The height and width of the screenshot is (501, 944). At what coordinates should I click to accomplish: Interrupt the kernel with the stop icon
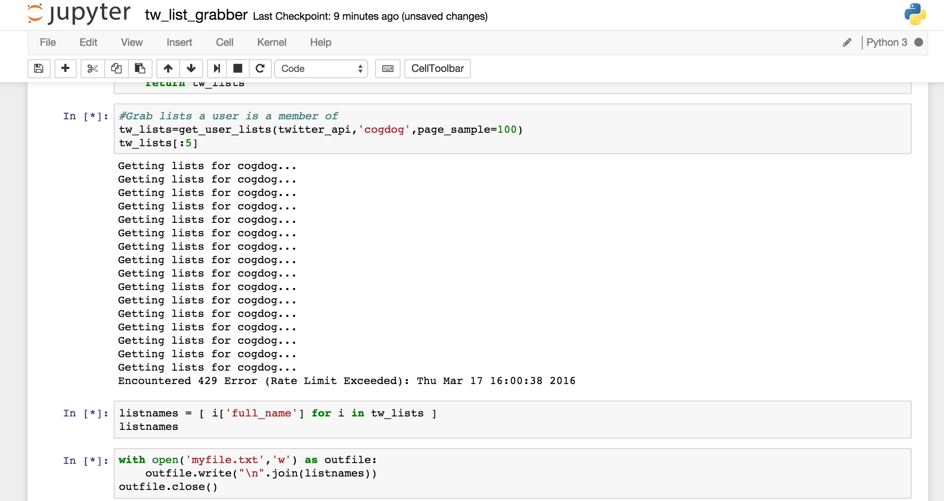(x=238, y=68)
